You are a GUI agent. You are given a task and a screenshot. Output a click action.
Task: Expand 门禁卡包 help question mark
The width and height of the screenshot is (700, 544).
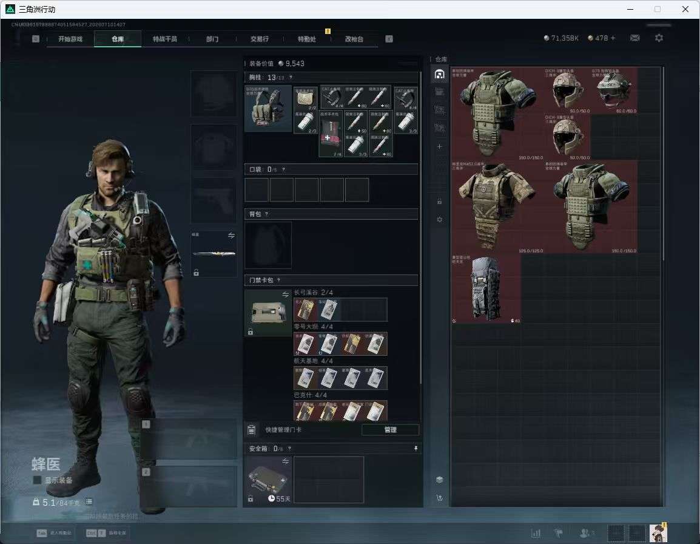pyautogui.click(x=278, y=280)
